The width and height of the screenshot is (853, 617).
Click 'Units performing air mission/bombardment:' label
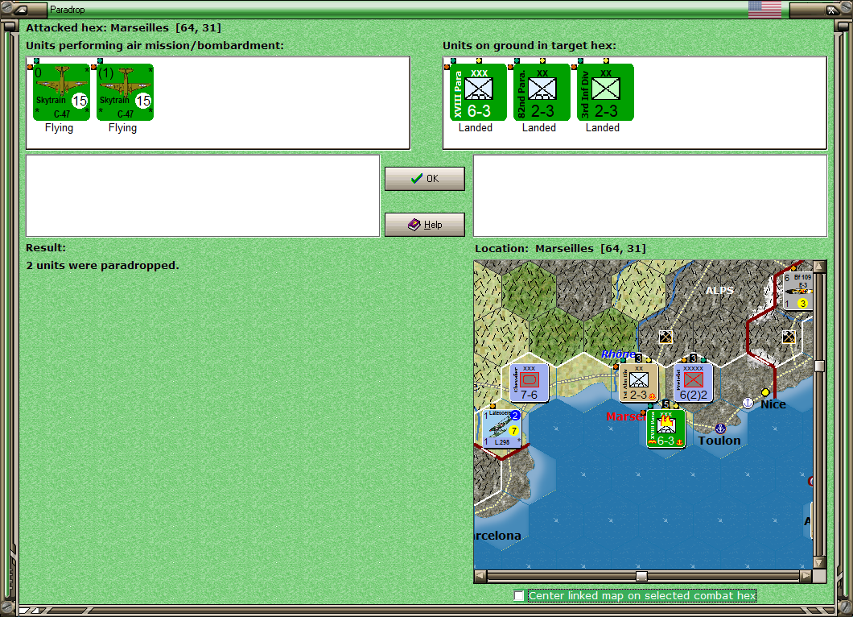pyautogui.click(x=155, y=46)
